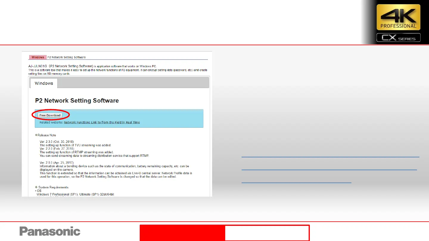429x241 pixels.
Task: Click the "Related website:" label
Action: 51,122
